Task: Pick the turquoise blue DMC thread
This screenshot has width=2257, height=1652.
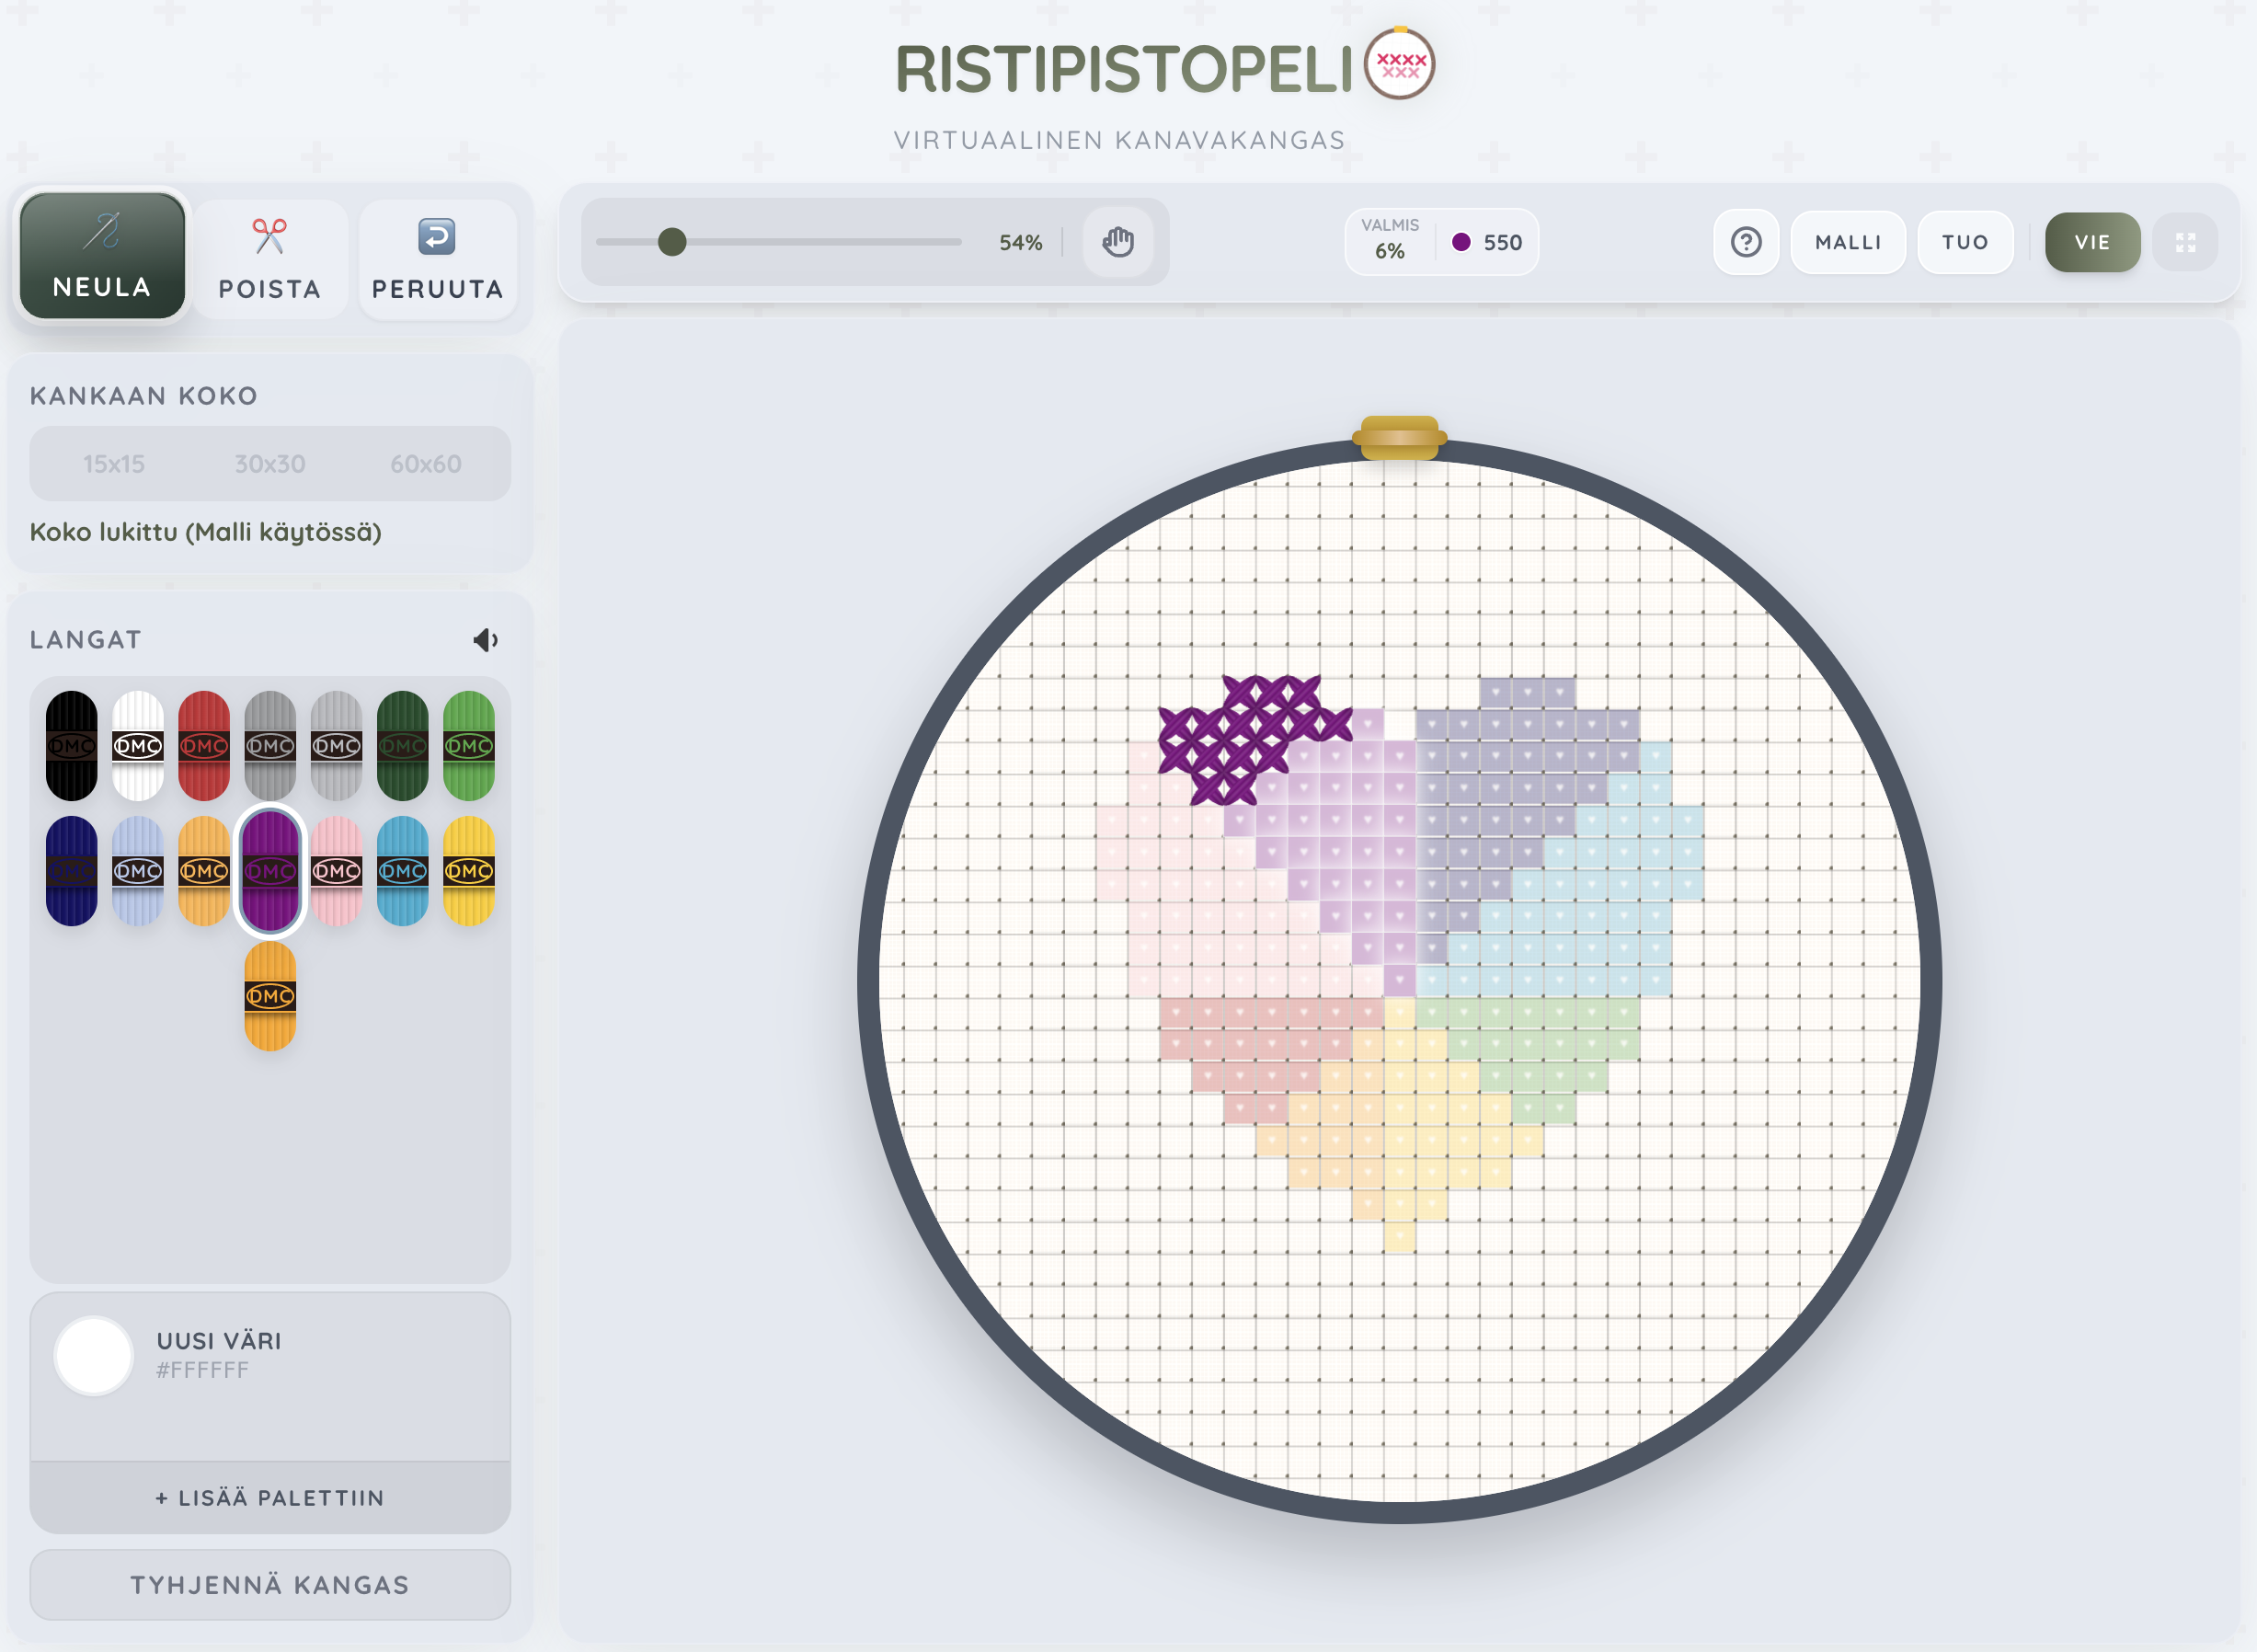Action: coord(403,870)
